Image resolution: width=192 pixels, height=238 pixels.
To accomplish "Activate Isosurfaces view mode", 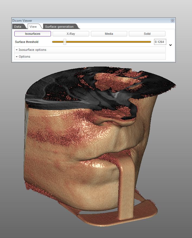I will click(x=33, y=34).
